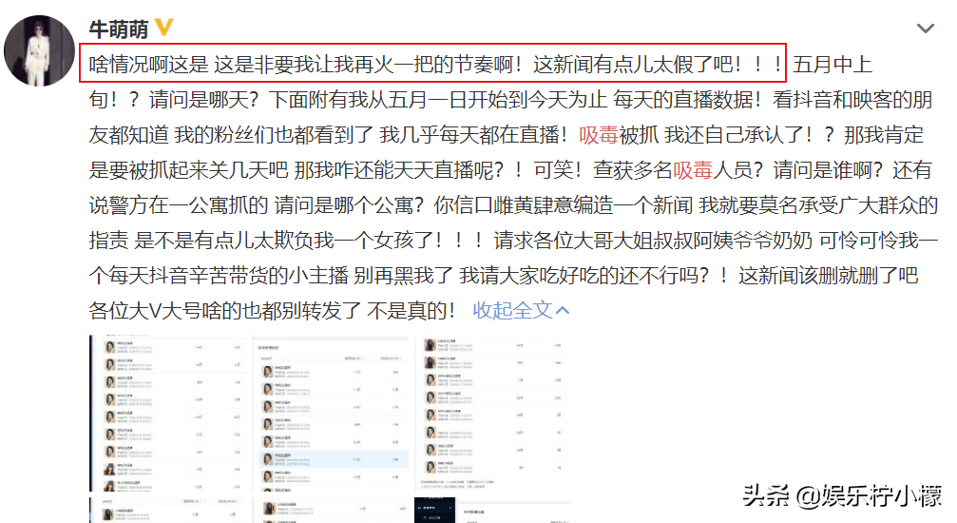Click first streamer avatar in first screenshot
The width and height of the screenshot is (957, 523).
point(110,348)
